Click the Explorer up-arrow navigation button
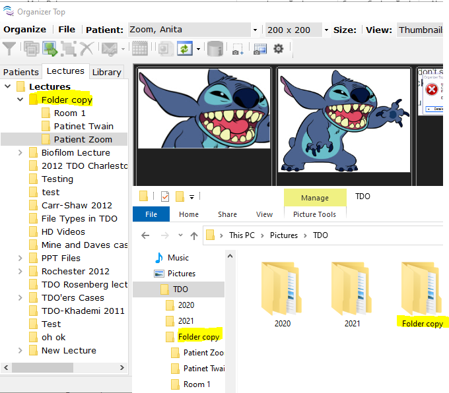 193,235
